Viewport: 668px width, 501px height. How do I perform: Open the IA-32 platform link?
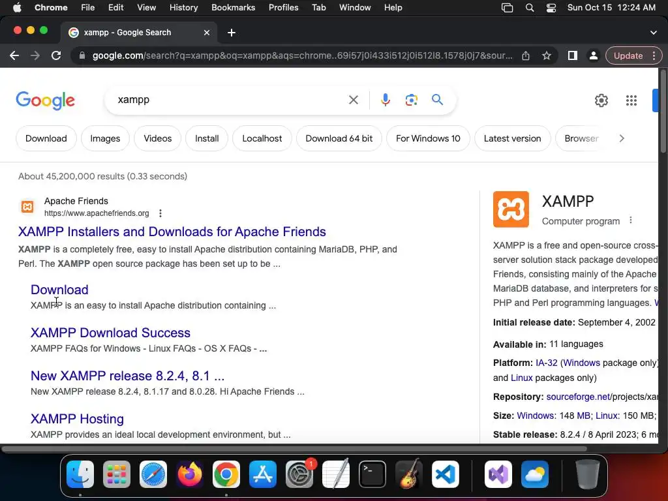pyautogui.click(x=547, y=363)
